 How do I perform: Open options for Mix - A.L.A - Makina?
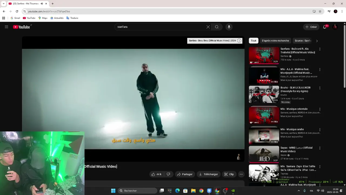click(320, 70)
